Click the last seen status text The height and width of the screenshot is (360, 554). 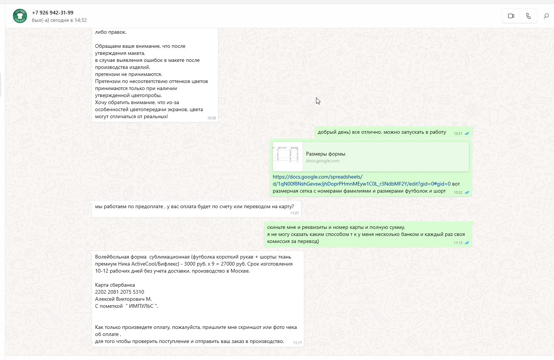point(59,20)
